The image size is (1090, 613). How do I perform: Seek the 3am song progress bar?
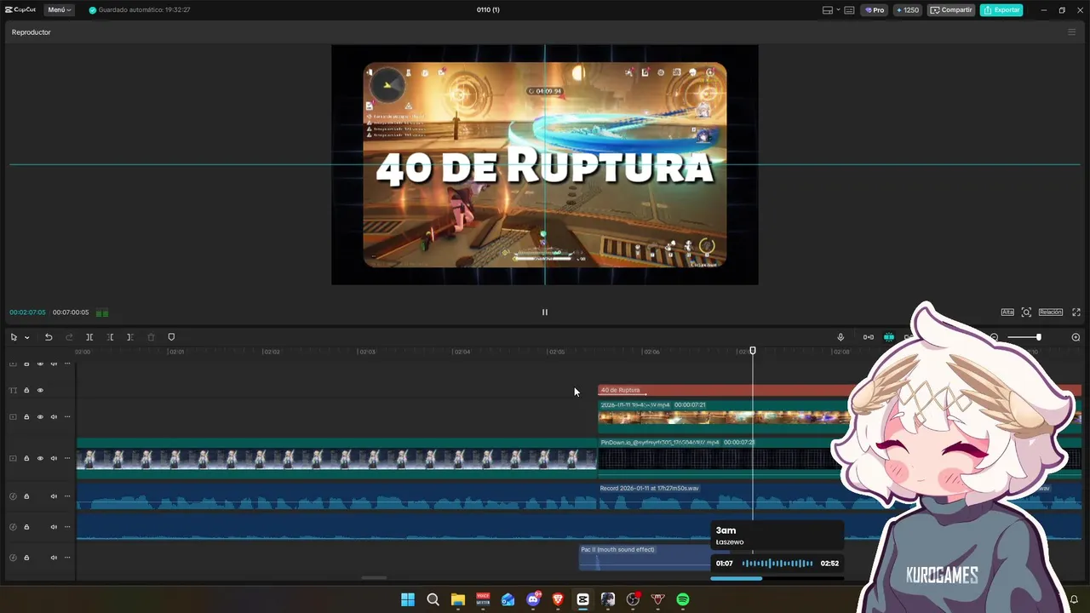(x=777, y=578)
